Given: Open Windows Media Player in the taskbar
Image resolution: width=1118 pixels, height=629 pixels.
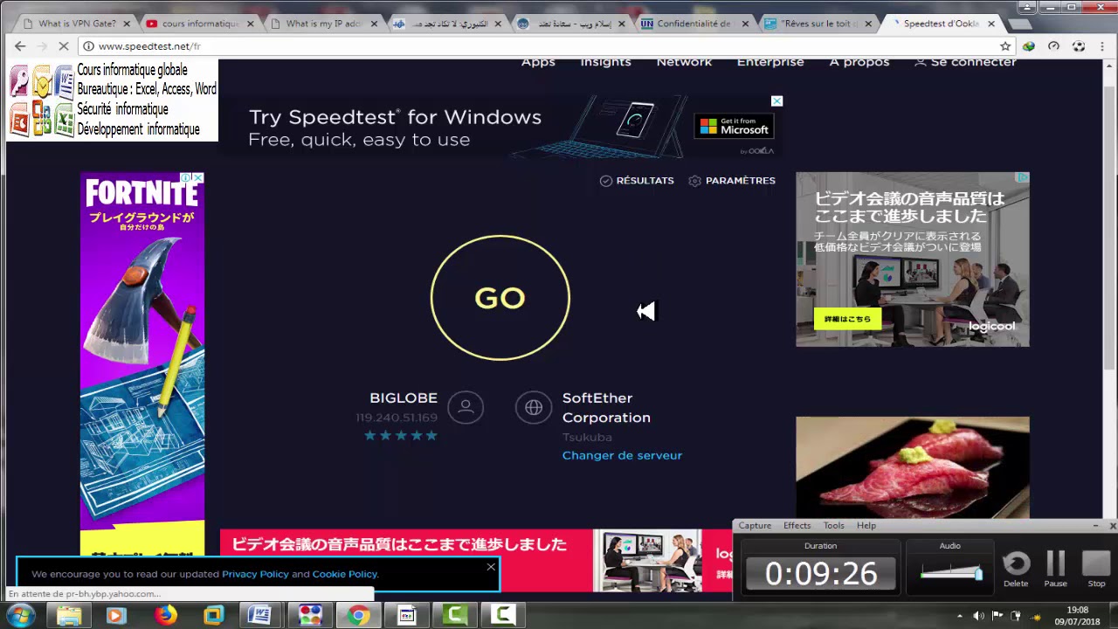Looking at the screenshot, I should (x=116, y=616).
